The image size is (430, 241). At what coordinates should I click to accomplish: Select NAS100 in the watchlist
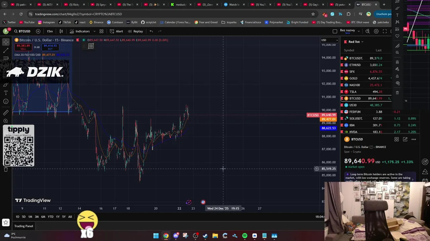(x=366, y=85)
